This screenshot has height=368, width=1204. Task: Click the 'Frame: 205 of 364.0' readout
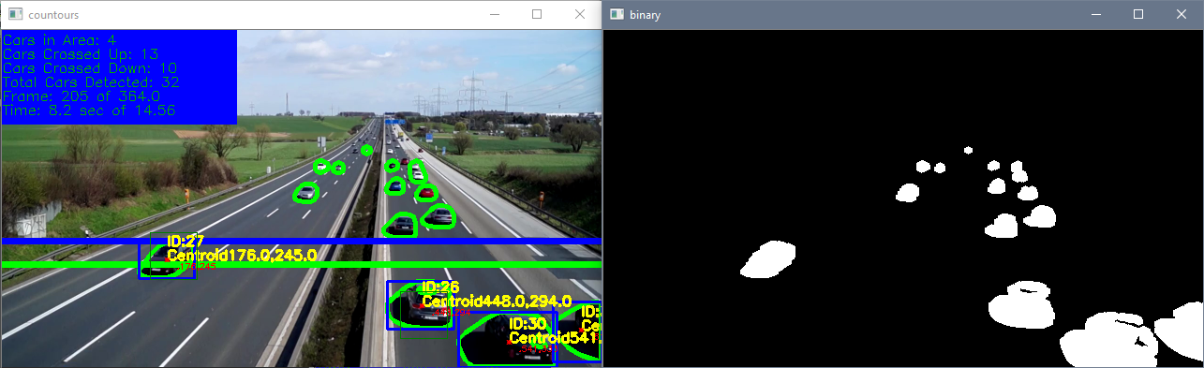pos(82,96)
